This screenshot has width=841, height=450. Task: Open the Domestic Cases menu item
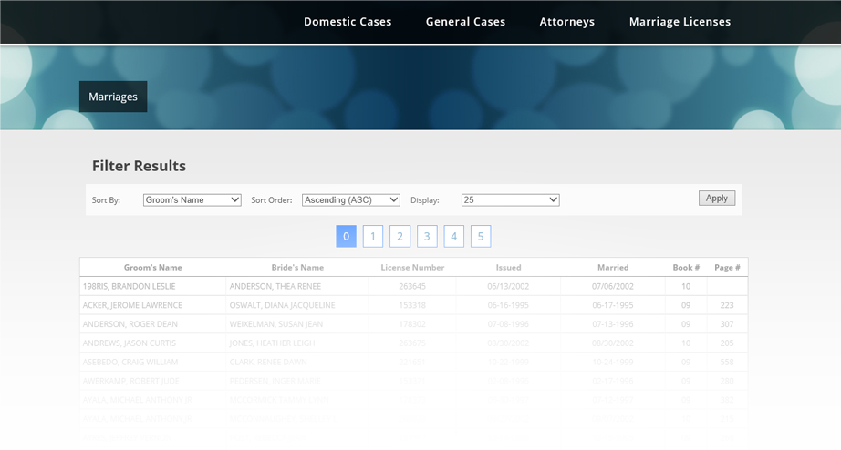[348, 22]
